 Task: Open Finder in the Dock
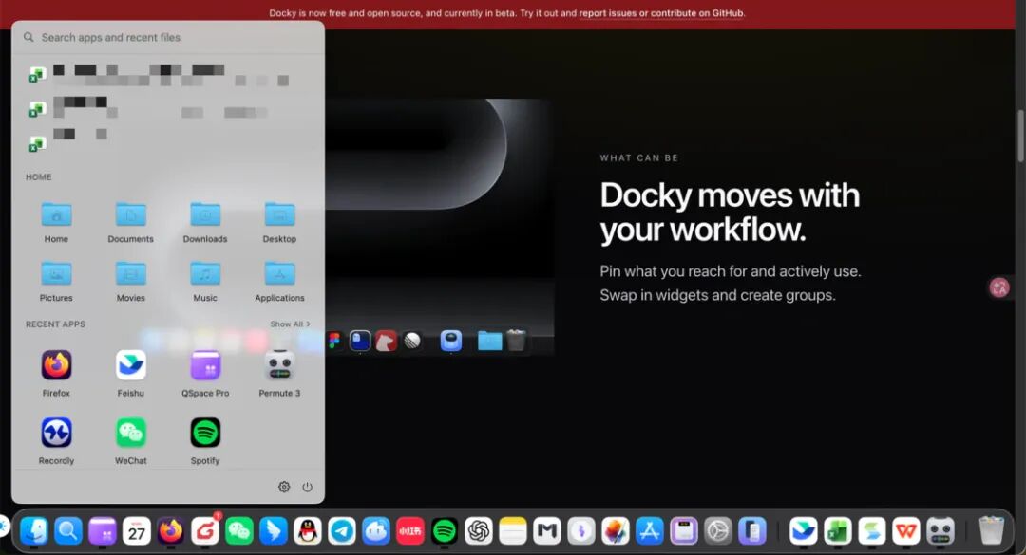coord(34,531)
